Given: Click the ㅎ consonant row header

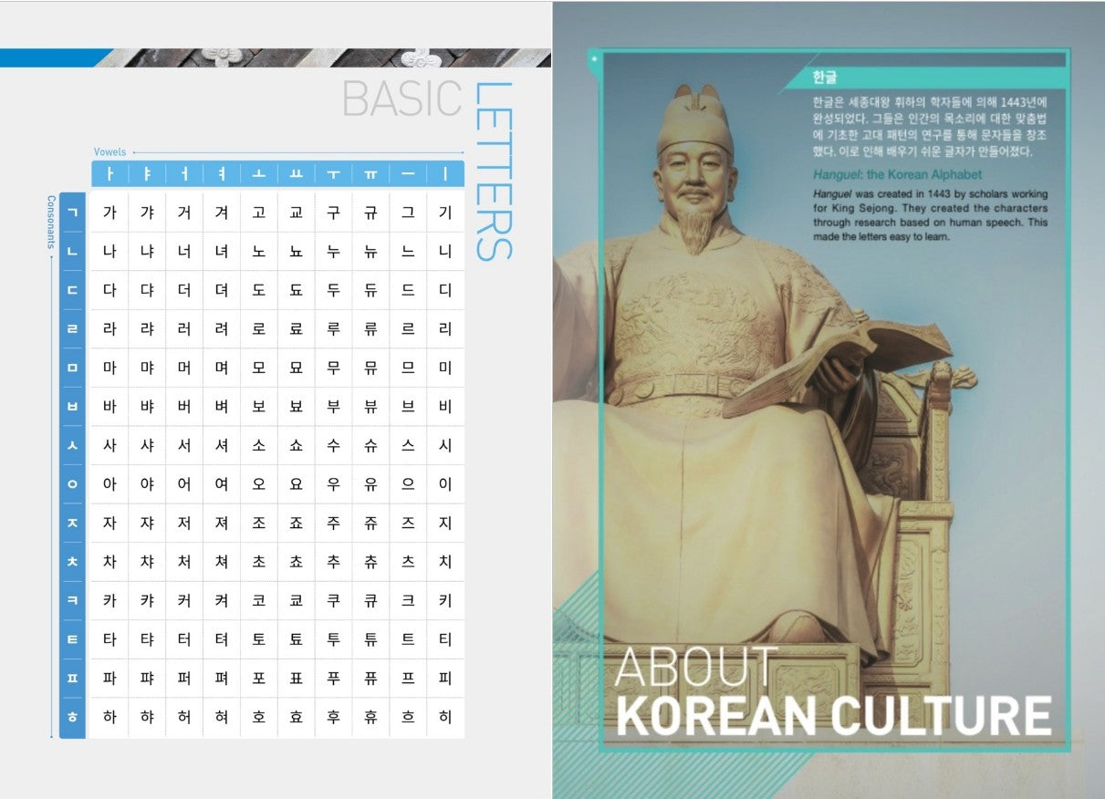Looking at the screenshot, I should tap(73, 718).
